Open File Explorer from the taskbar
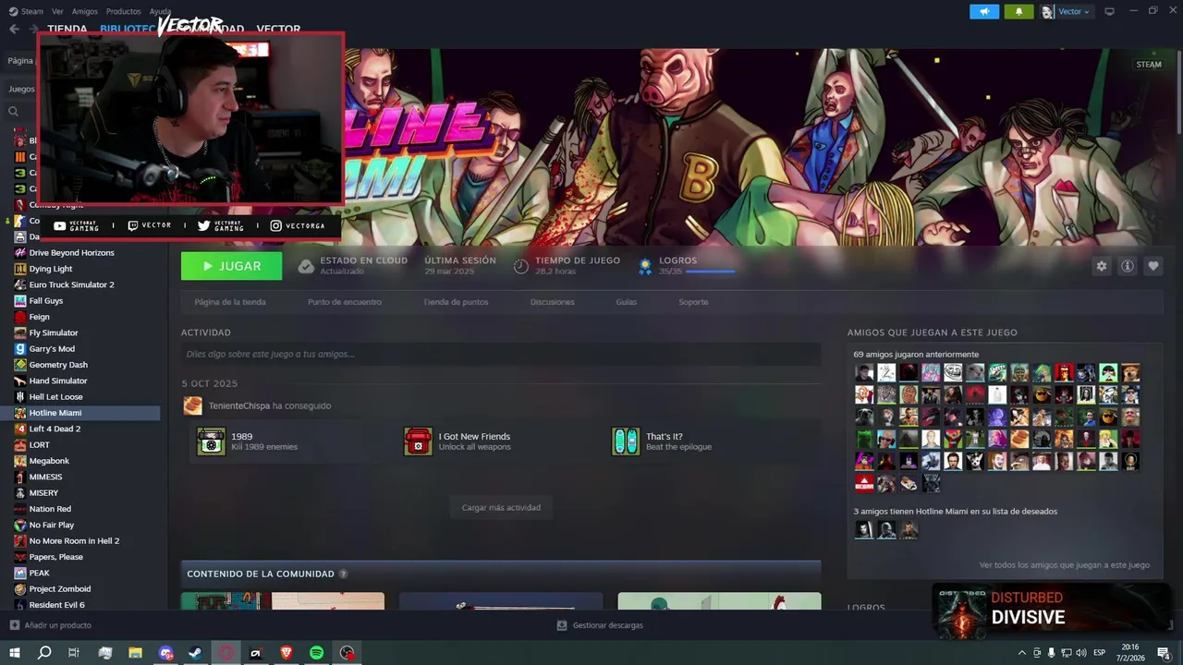1183x665 pixels. pyautogui.click(x=135, y=653)
